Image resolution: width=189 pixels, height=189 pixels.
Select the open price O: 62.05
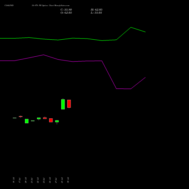point(66,13)
